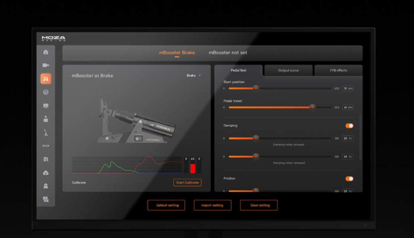This screenshot has width=414, height=238.
Task: Turn off the Friction toggle
Action: tap(349, 179)
